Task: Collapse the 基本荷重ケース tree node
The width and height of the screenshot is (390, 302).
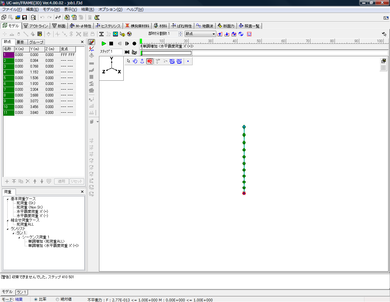Action: pyautogui.click(x=8, y=199)
